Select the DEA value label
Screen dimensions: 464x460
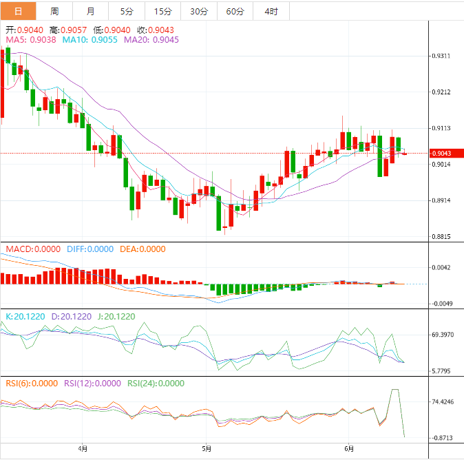pos(143,249)
